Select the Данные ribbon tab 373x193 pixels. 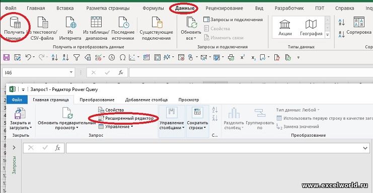point(185,8)
